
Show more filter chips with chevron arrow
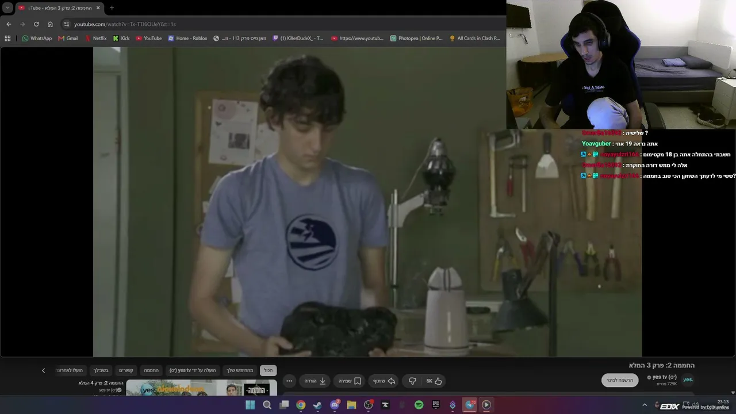pyautogui.click(x=43, y=370)
